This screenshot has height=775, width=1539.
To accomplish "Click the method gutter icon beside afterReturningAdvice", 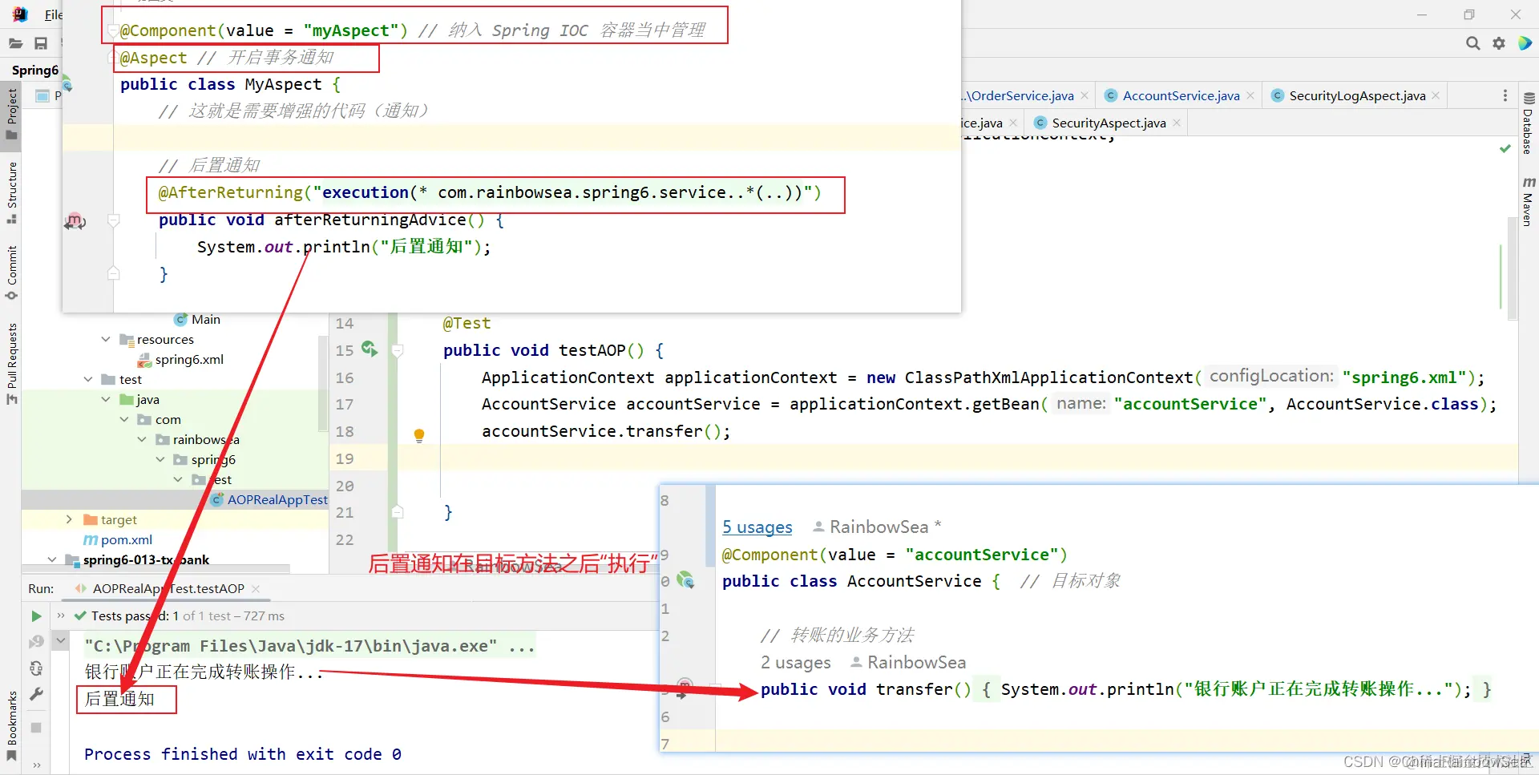I will click(x=75, y=220).
